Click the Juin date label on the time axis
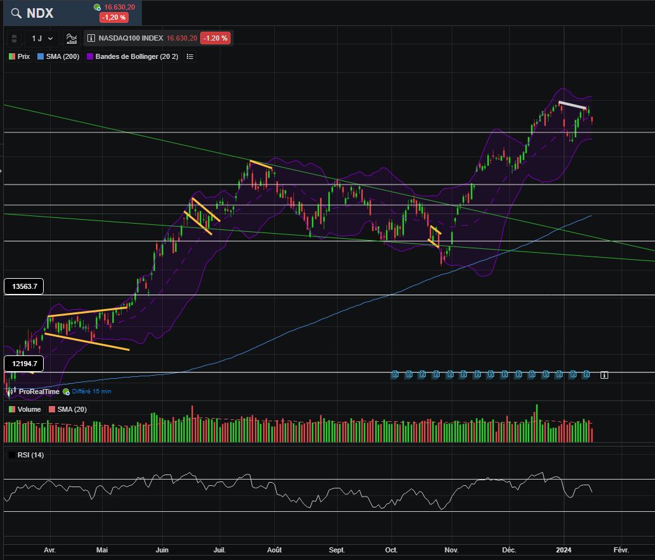Image resolution: width=655 pixels, height=560 pixels. 162,550
